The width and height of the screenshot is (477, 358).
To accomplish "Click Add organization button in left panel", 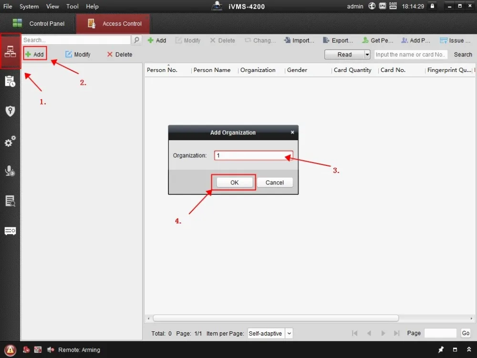I will coord(35,54).
